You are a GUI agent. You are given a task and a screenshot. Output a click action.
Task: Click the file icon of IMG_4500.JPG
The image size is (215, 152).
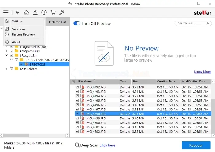(82, 123)
